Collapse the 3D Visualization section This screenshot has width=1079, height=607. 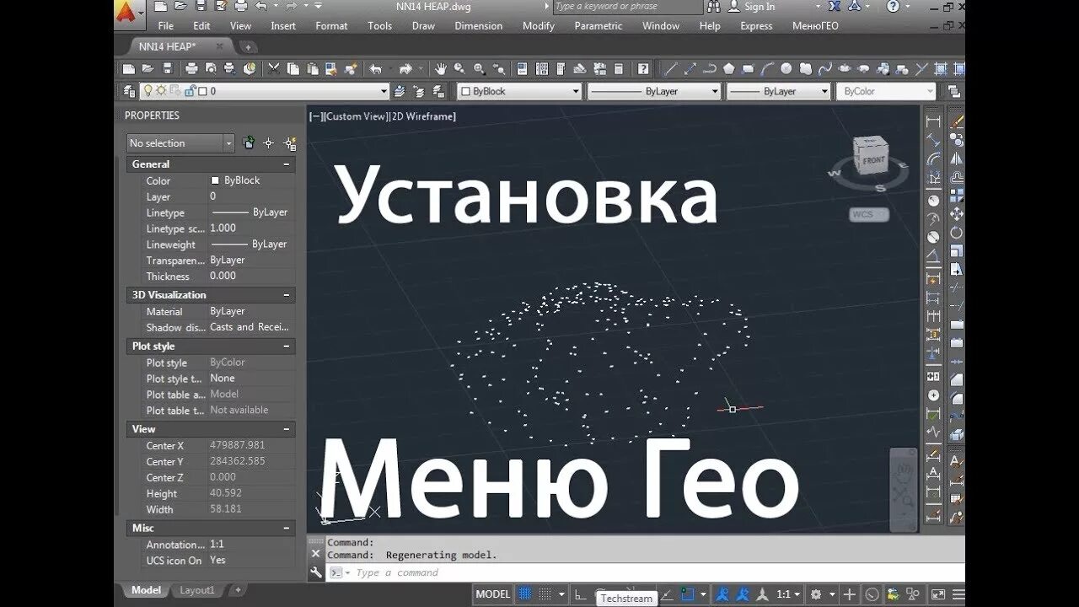pos(287,295)
